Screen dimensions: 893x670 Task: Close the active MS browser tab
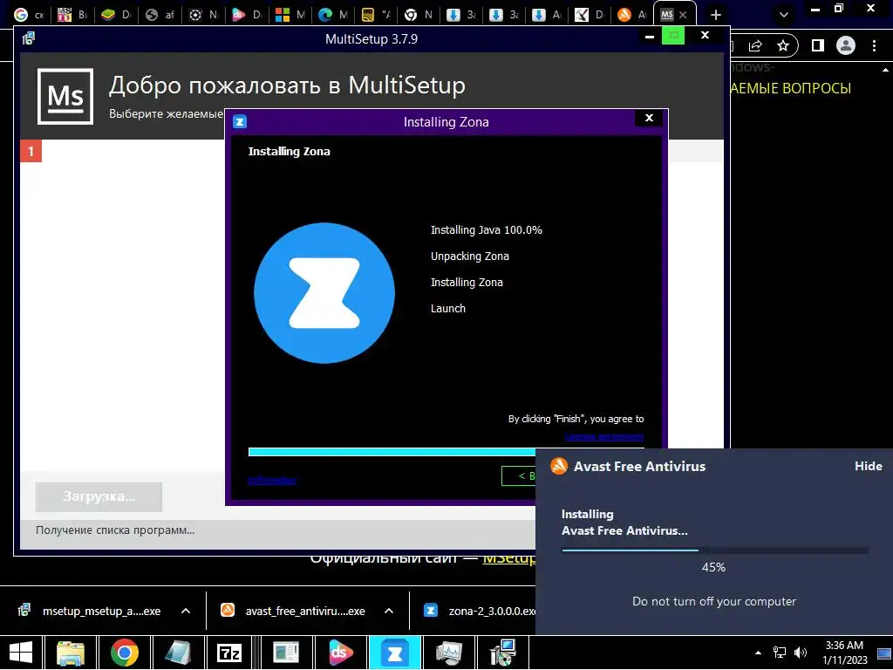(684, 15)
